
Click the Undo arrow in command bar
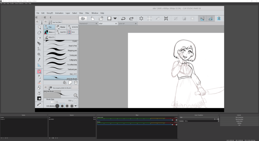[123, 19]
